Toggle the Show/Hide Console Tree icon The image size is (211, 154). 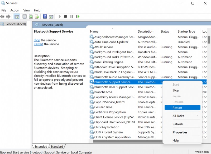(17, 16)
